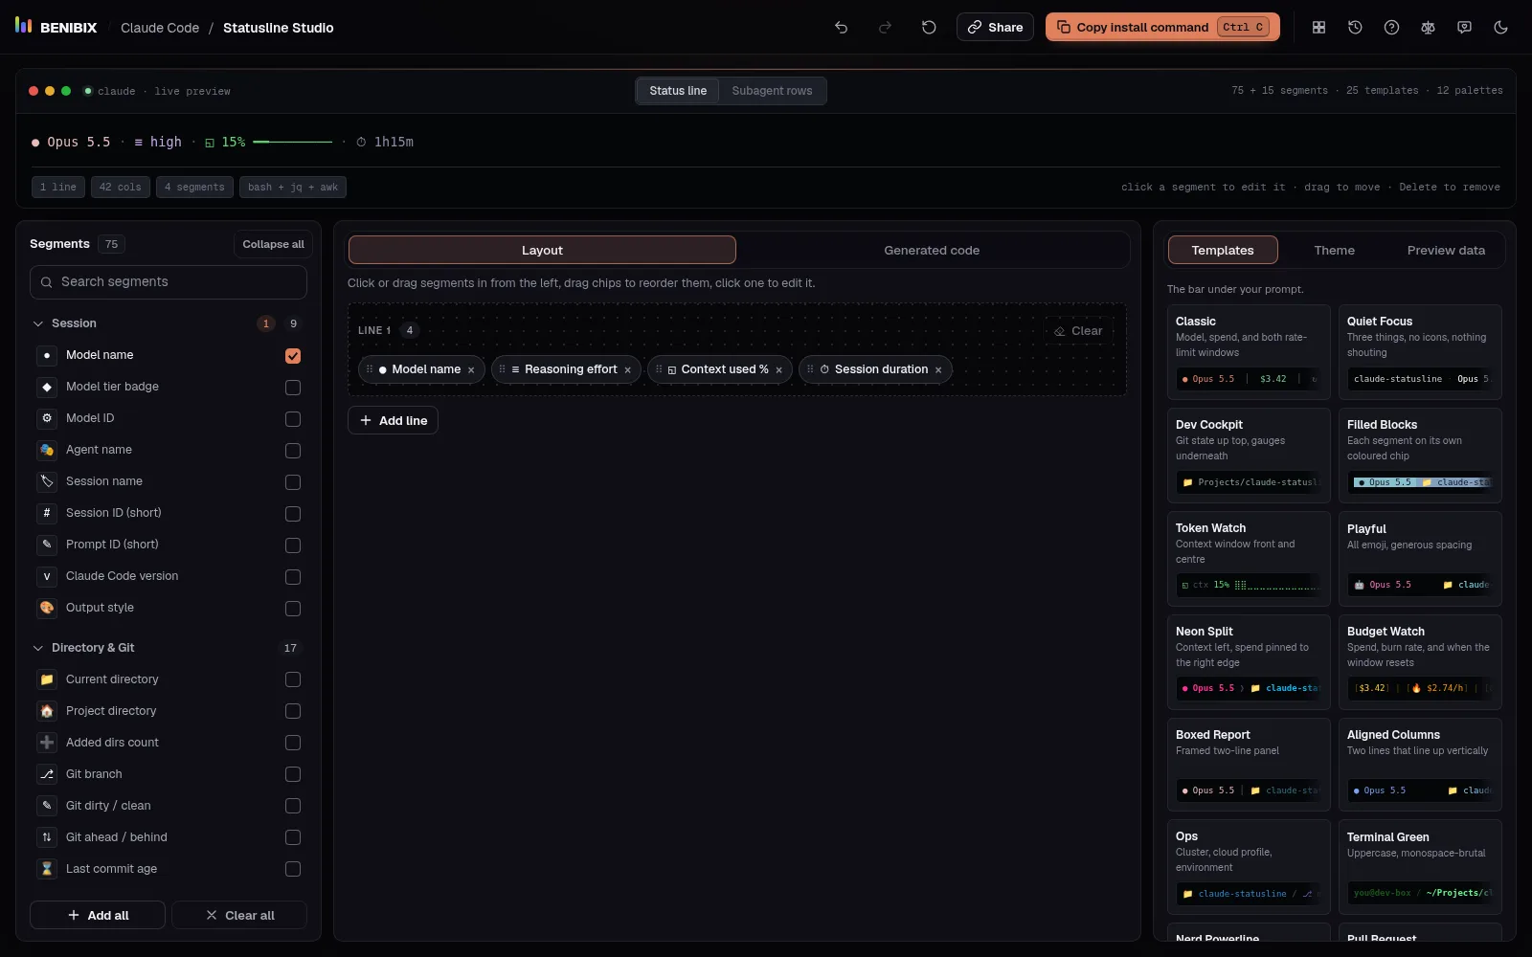This screenshot has height=957, width=1532.
Task: Enable the Agent name checkbox
Action: tap(293, 451)
